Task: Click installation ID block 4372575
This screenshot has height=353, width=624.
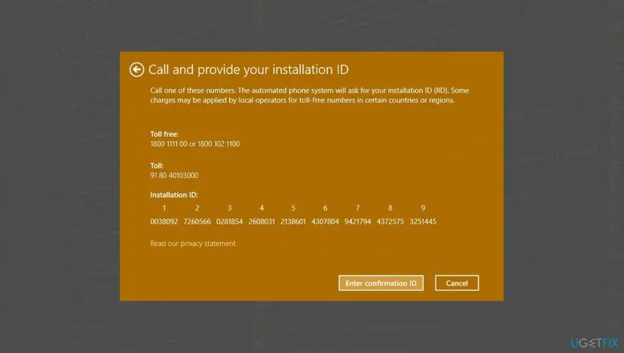Action: 390,222
